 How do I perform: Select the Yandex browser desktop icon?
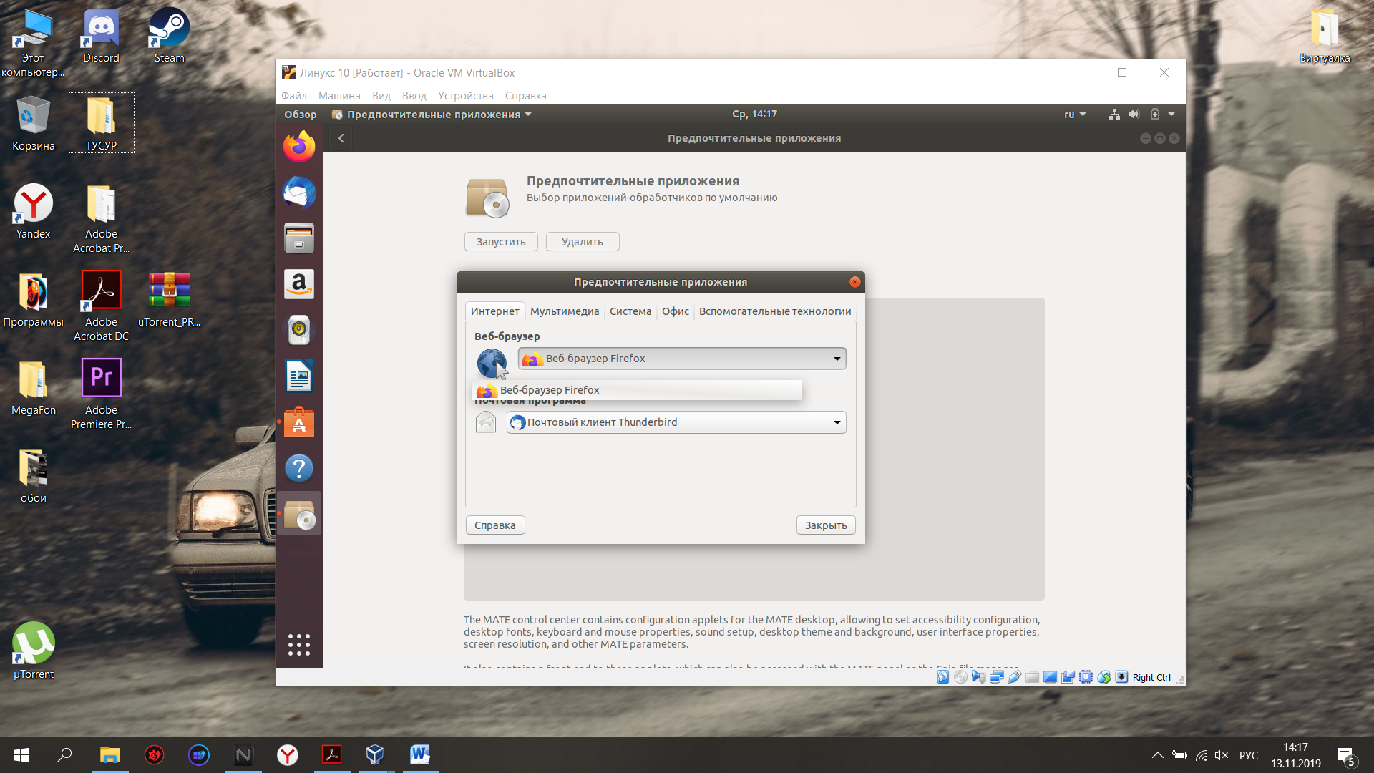(33, 211)
